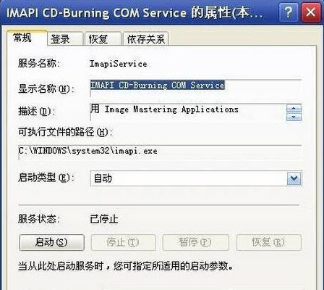This screenshot has height=290, width=324.
Task: Click inside the 描述 text box
Action: point(188,112)
